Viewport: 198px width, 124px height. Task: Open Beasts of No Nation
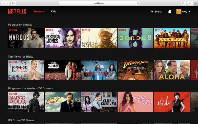tap(99, 38)
